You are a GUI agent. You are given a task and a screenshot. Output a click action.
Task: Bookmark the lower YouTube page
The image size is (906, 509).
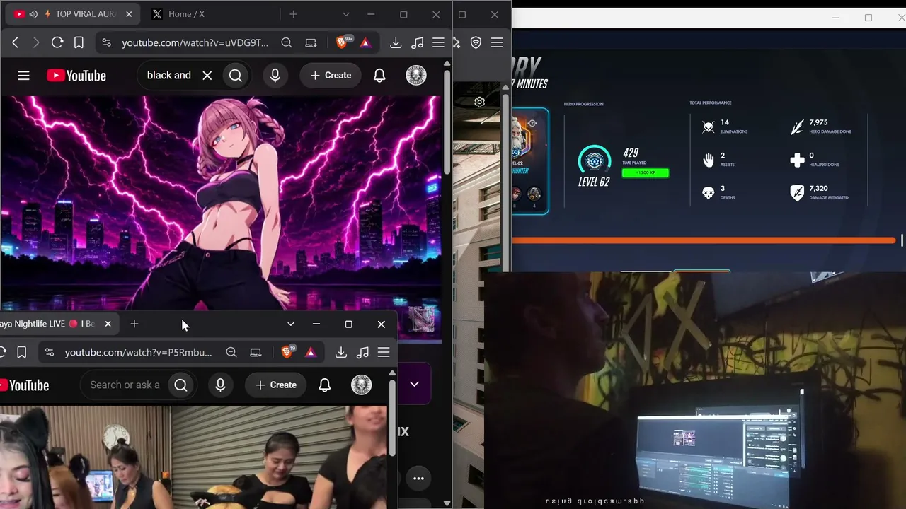22,352
